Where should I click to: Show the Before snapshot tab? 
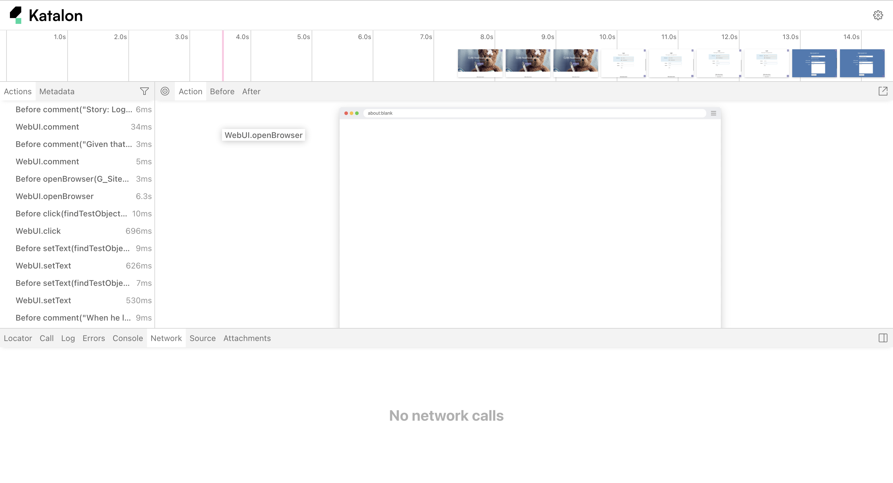(222, 91)
